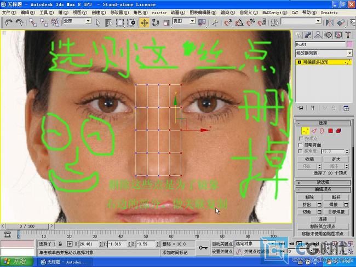The width and height of the screenshot is (356, 267).
Task: Click the 连接 connect button
Action: coord(323,219)
